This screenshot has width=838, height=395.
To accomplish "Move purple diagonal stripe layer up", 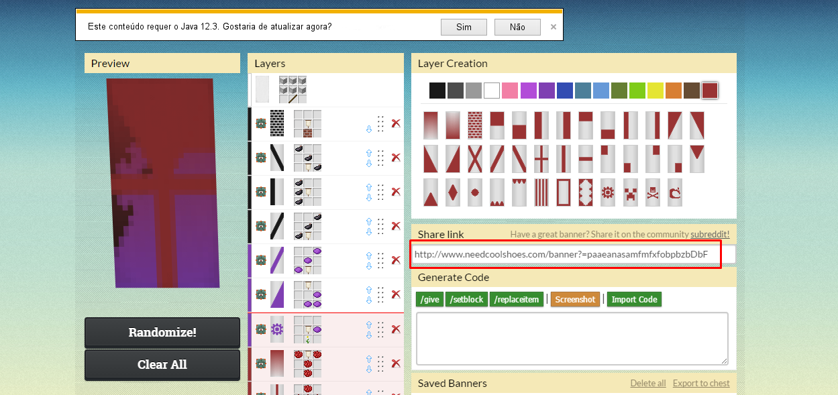I will click(368, 256).
